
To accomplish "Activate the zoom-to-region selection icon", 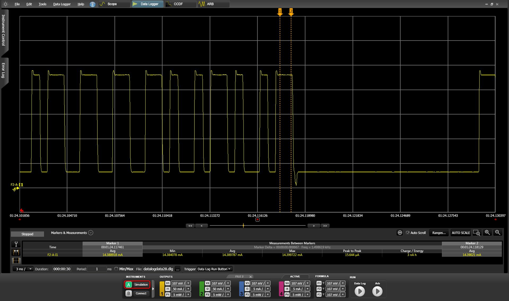I will (476, 233).
